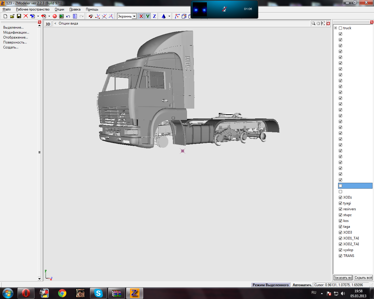Click the Open folder toolbar icon
374x299 pixels.
[x=12, y=16]
